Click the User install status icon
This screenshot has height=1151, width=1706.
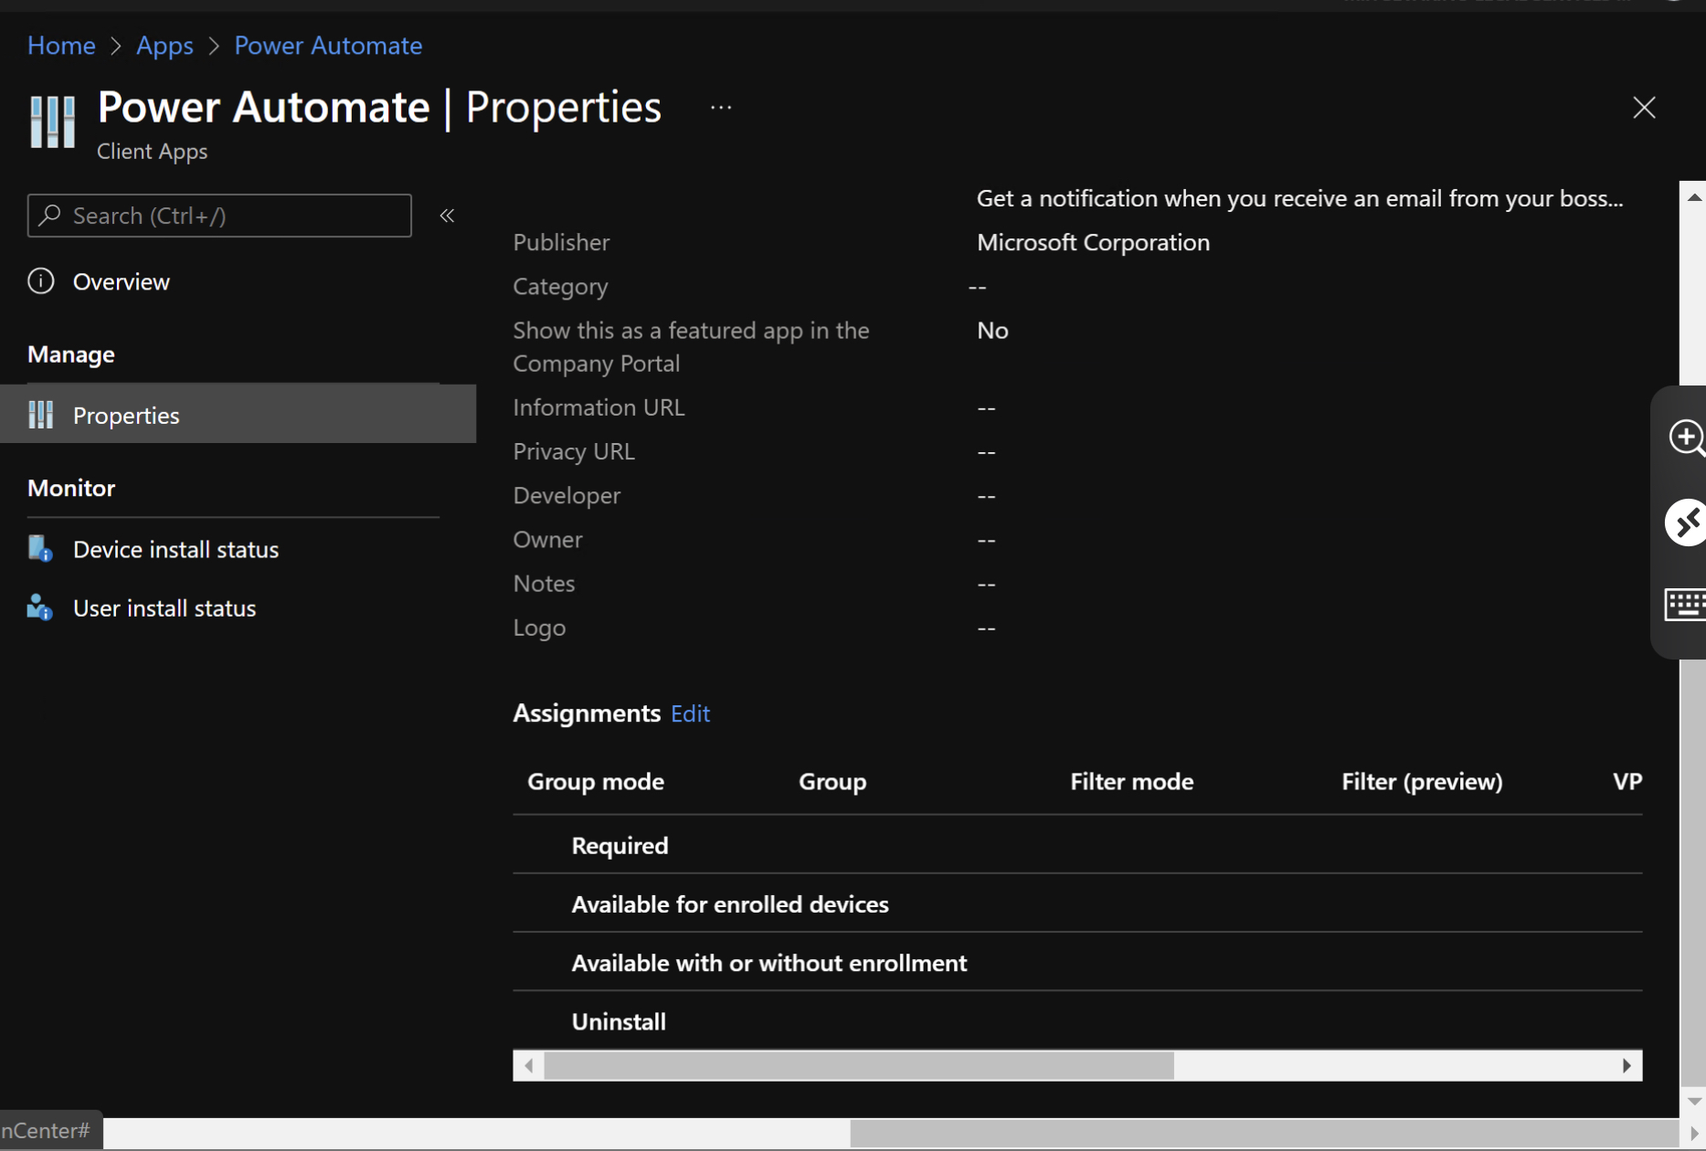[40, 607]
